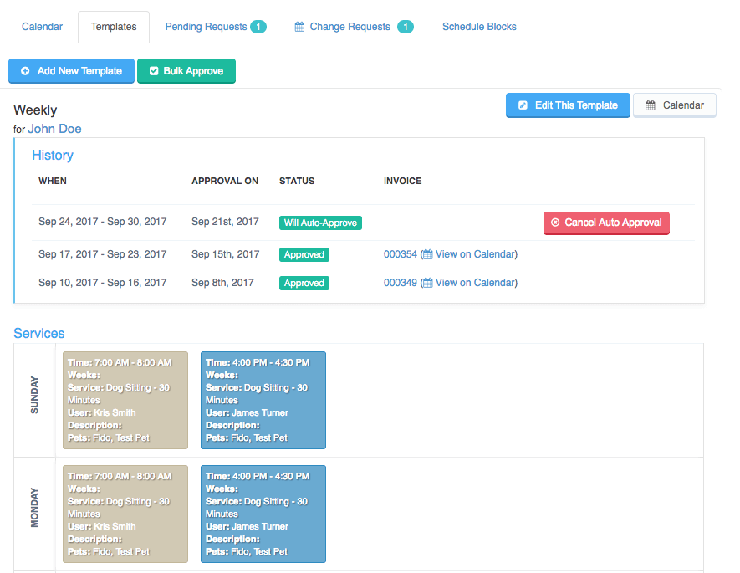Click calendar icon in template Calendar button
This screenshot has width=740, height=573.
(x=651, y=105)
